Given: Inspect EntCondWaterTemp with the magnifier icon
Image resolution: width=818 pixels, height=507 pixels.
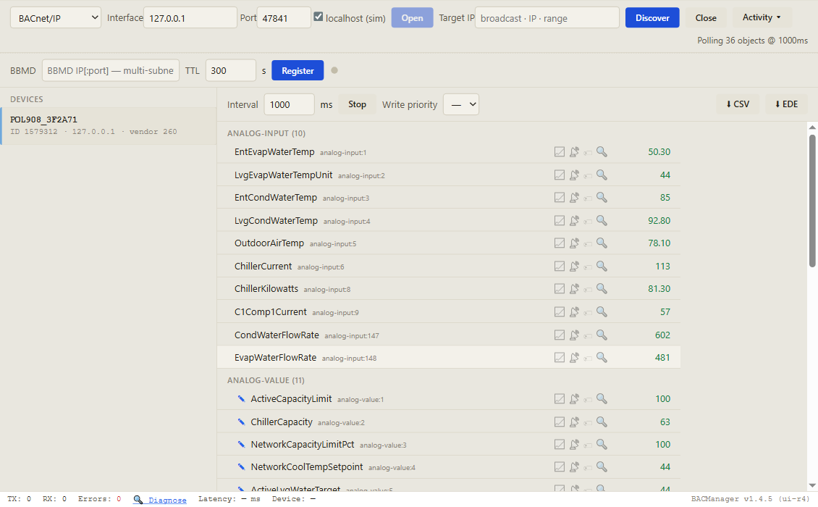Looking at the screenshot, I should pos(602,198).
